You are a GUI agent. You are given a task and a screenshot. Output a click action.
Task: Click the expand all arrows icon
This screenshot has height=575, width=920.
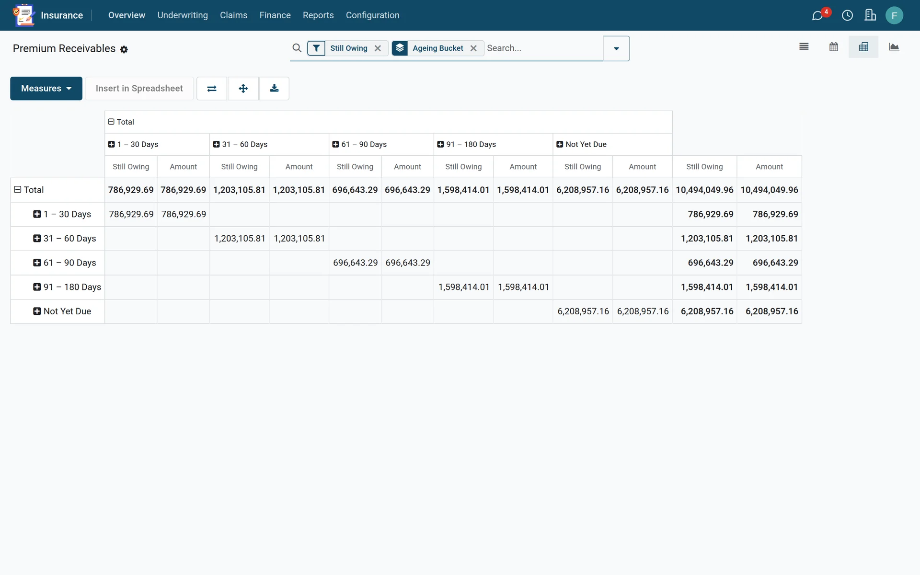[x=243, y=89]
